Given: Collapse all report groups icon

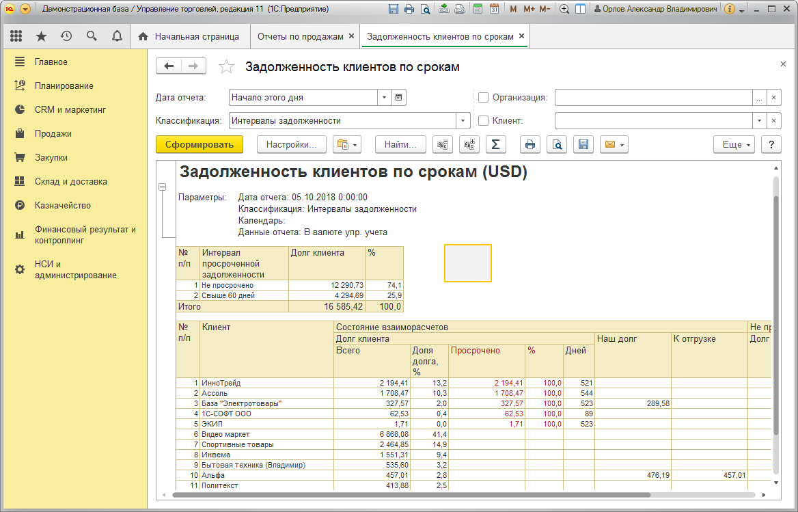Looking at the screenshot, I should point(442,144).
